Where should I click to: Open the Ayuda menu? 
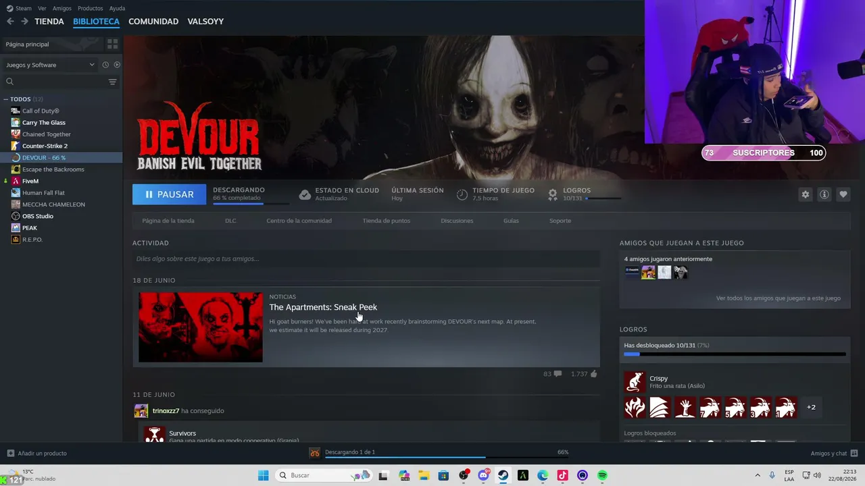coord(117,8)
